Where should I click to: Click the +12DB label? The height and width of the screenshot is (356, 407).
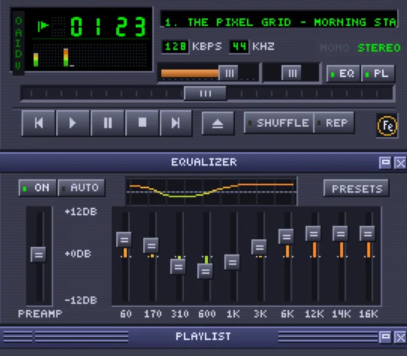click(x=81, y=212)
